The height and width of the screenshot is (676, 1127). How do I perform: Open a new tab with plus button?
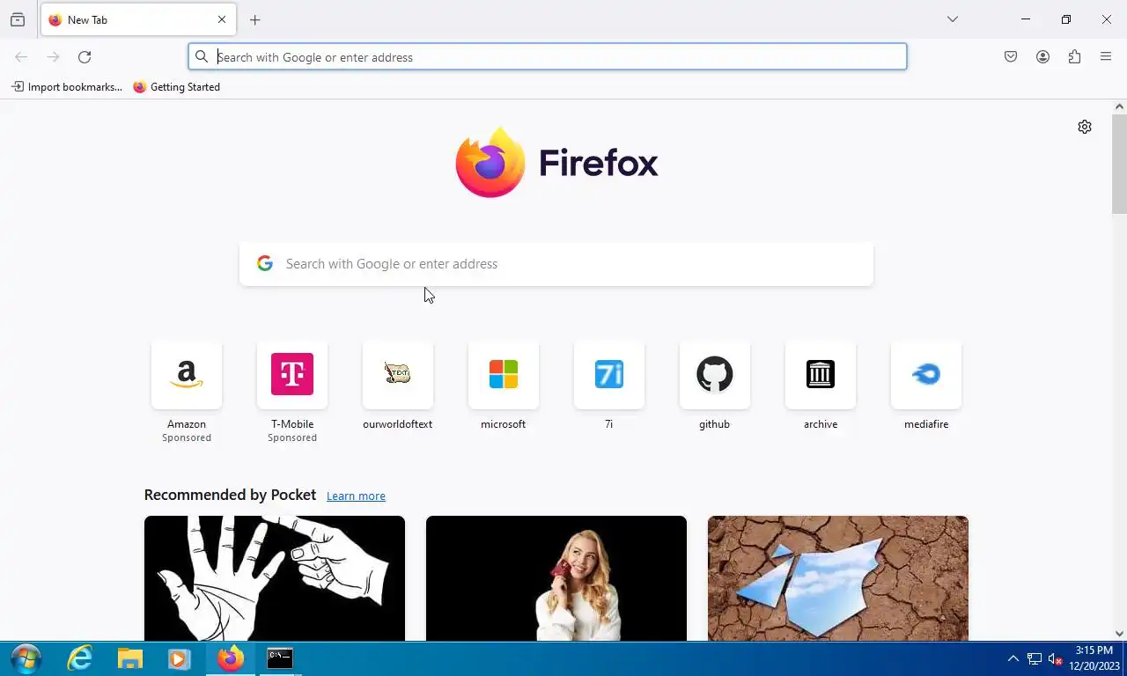coord(255,19)
